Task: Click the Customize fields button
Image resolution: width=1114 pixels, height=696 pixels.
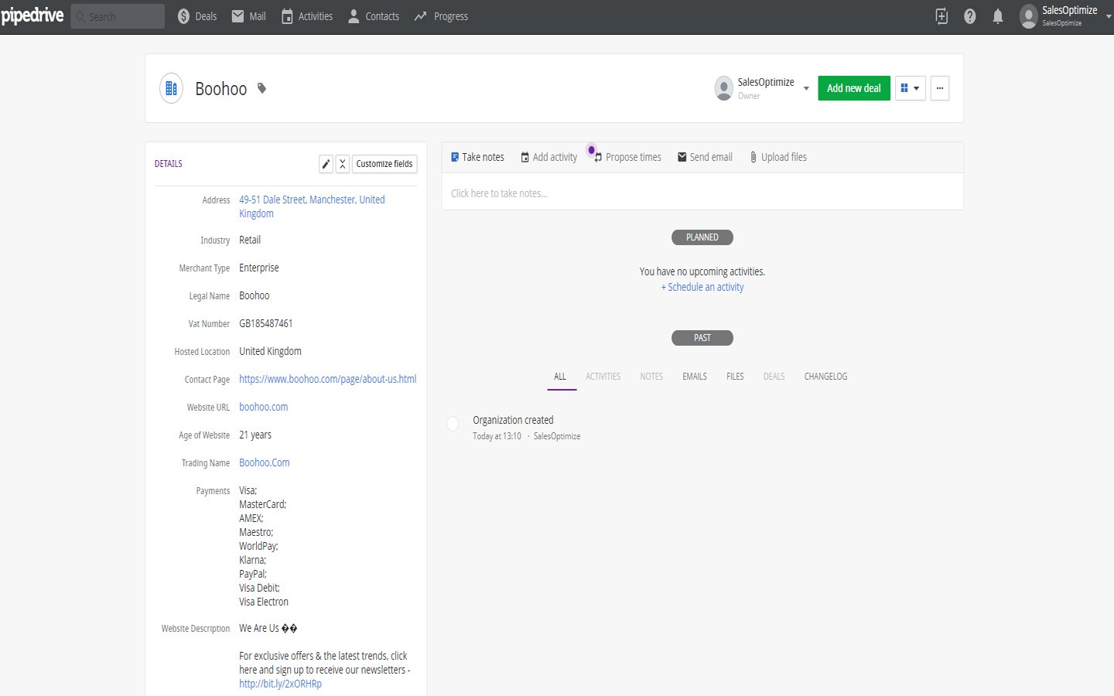Action: coord(384,164)
